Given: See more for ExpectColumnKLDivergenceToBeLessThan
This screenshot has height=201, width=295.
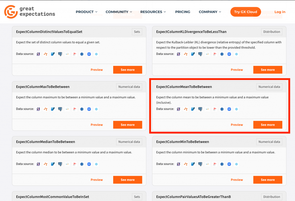Looking at the screenshot, I should [x=268, y=70].
